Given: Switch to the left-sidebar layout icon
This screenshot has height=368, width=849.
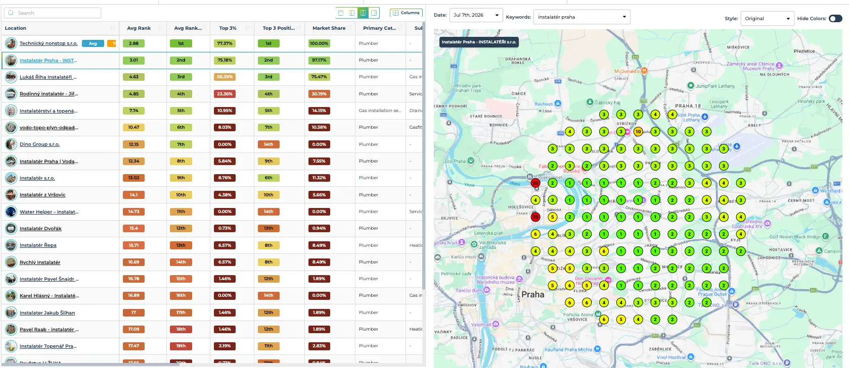Looking at the screenshot, I should click(352, 13).
